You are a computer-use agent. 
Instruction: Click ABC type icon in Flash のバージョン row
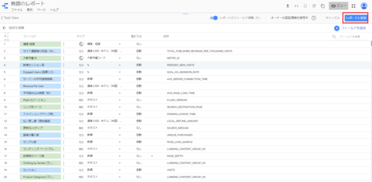(81, 100)
